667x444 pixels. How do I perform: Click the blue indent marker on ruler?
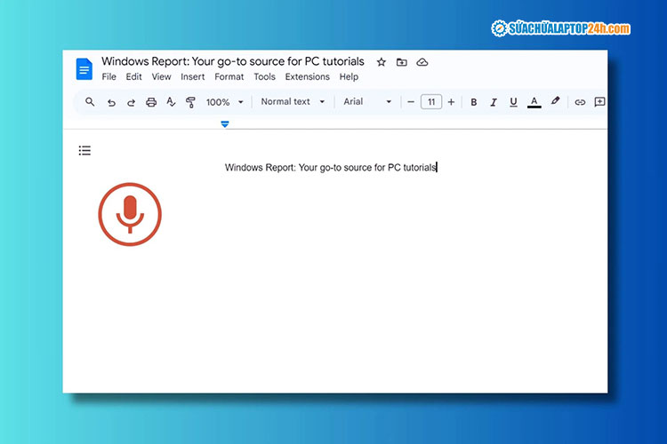pyautogui.click(x=225, y=124)
